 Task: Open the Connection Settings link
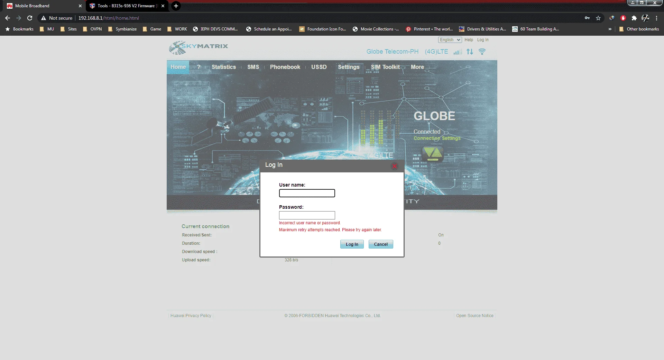coord(437,138)
